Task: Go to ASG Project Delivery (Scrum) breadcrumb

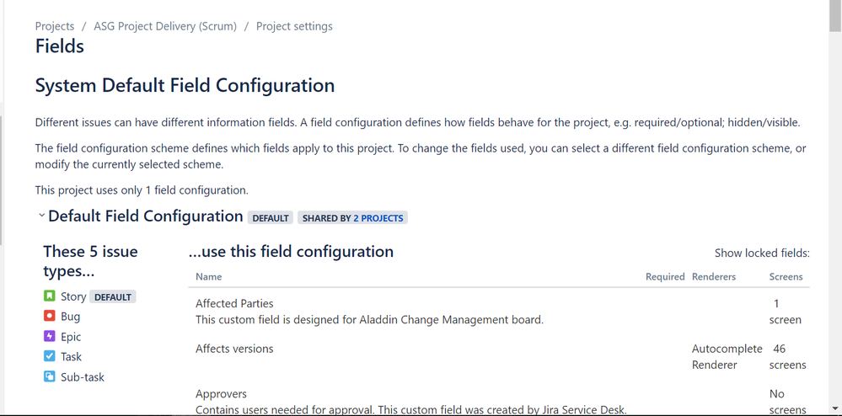Action: [x=165, y=26]
